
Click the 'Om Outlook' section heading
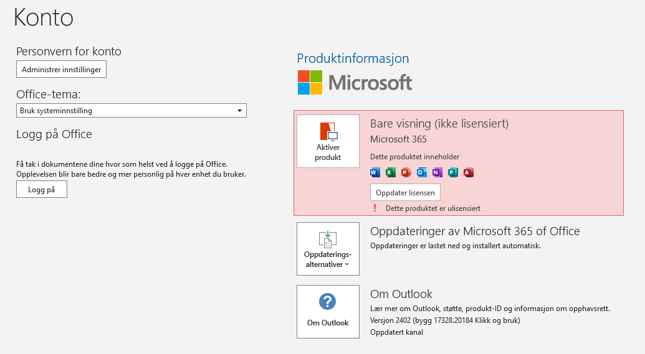coord(401,294)
